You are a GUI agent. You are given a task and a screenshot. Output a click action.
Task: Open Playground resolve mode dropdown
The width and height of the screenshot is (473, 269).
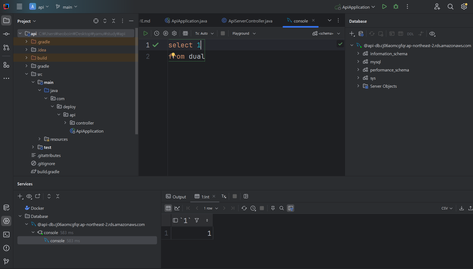tap(244, 33)
